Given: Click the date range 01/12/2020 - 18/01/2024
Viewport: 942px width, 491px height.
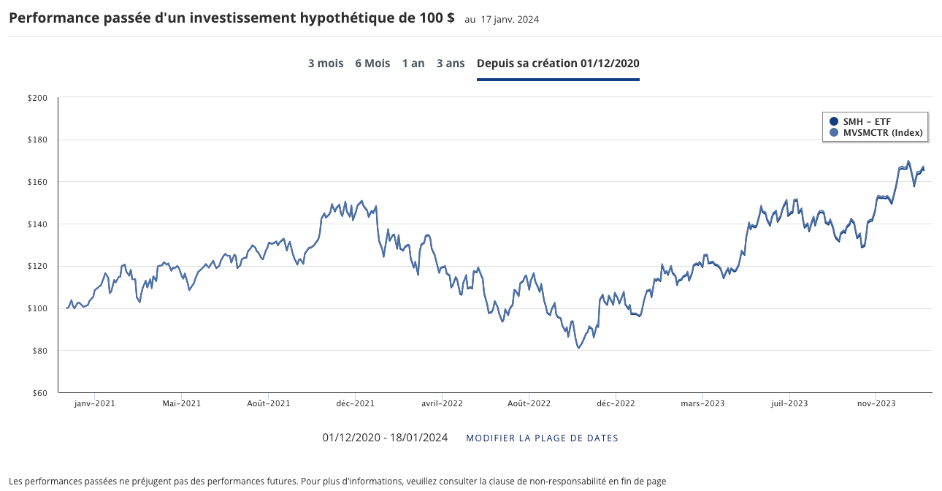Looking at the screenshot, I should pyautogui.click(x=385, y=438).
